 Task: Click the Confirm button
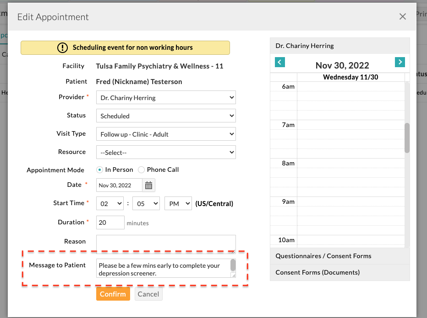pyautogui.click(x=113, y=294)
